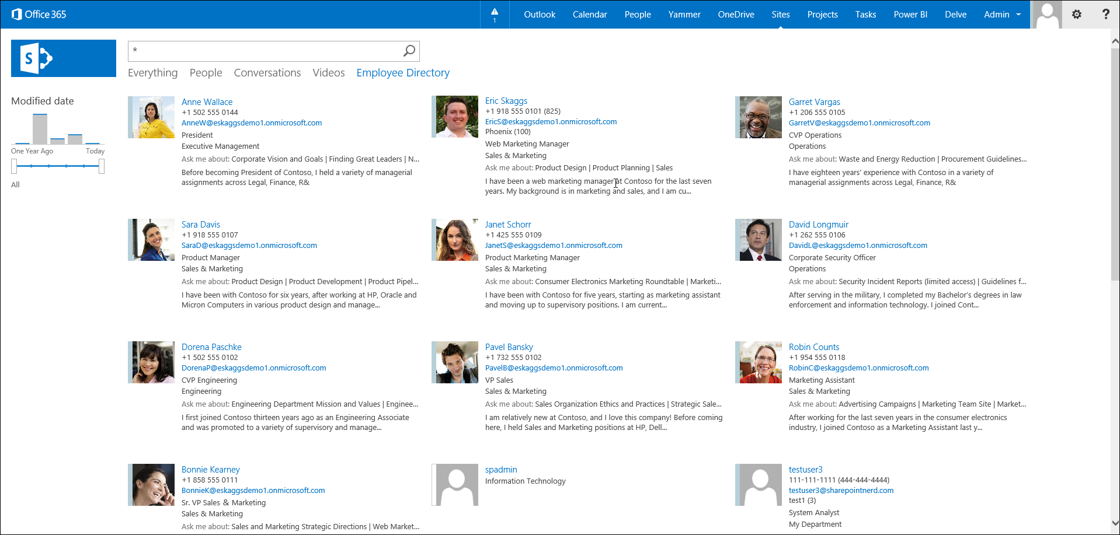Click Robin Counts's profile photo
The width and height of the screenshot is (1120, 535).
(759, 362)
